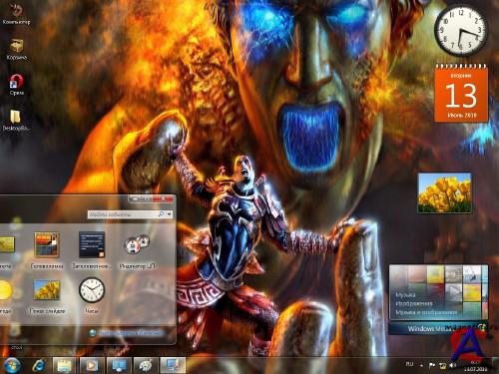Open the Компьютер desktop icon
This screenshot has height=374, width=499.
16,14
